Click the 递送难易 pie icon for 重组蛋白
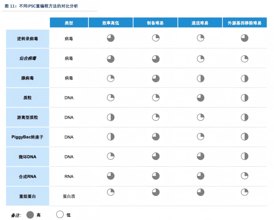274x220 pixels. [x=201, y=192]
